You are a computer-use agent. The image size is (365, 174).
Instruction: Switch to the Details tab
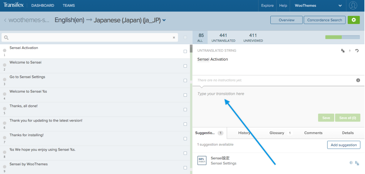pos(348,133)
